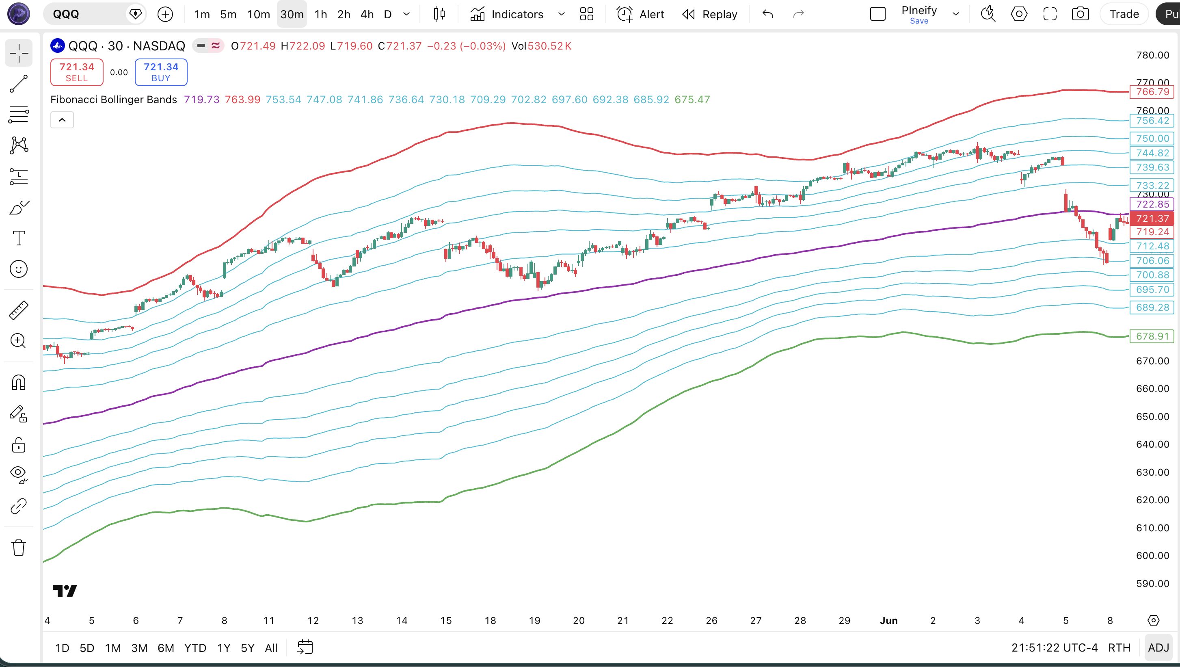
Task: Select the crosshair cursor tool
Action: (19, 53)
